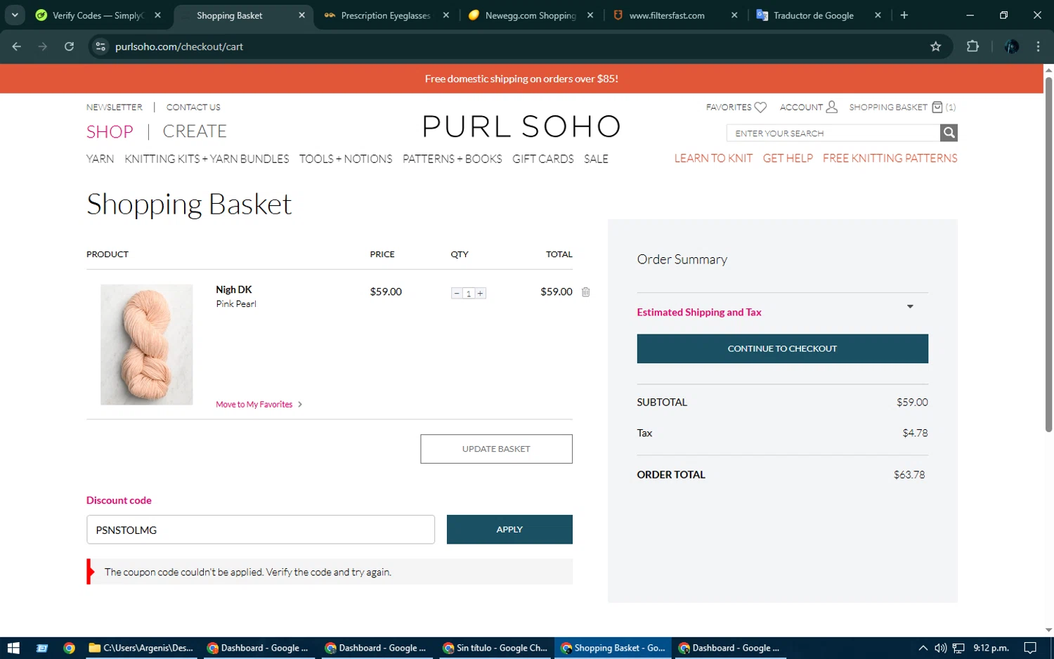
Task: Click Move to My Favorites link
Action: point(259,404)
